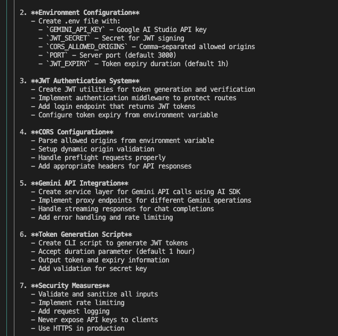Select the streaming responses line
The width and height of the screenshot is (338, 336).
tap(122, 209)
